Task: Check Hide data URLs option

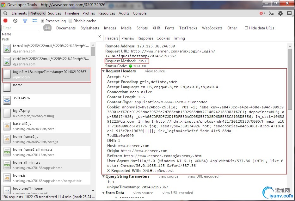Action: [246, 28]
